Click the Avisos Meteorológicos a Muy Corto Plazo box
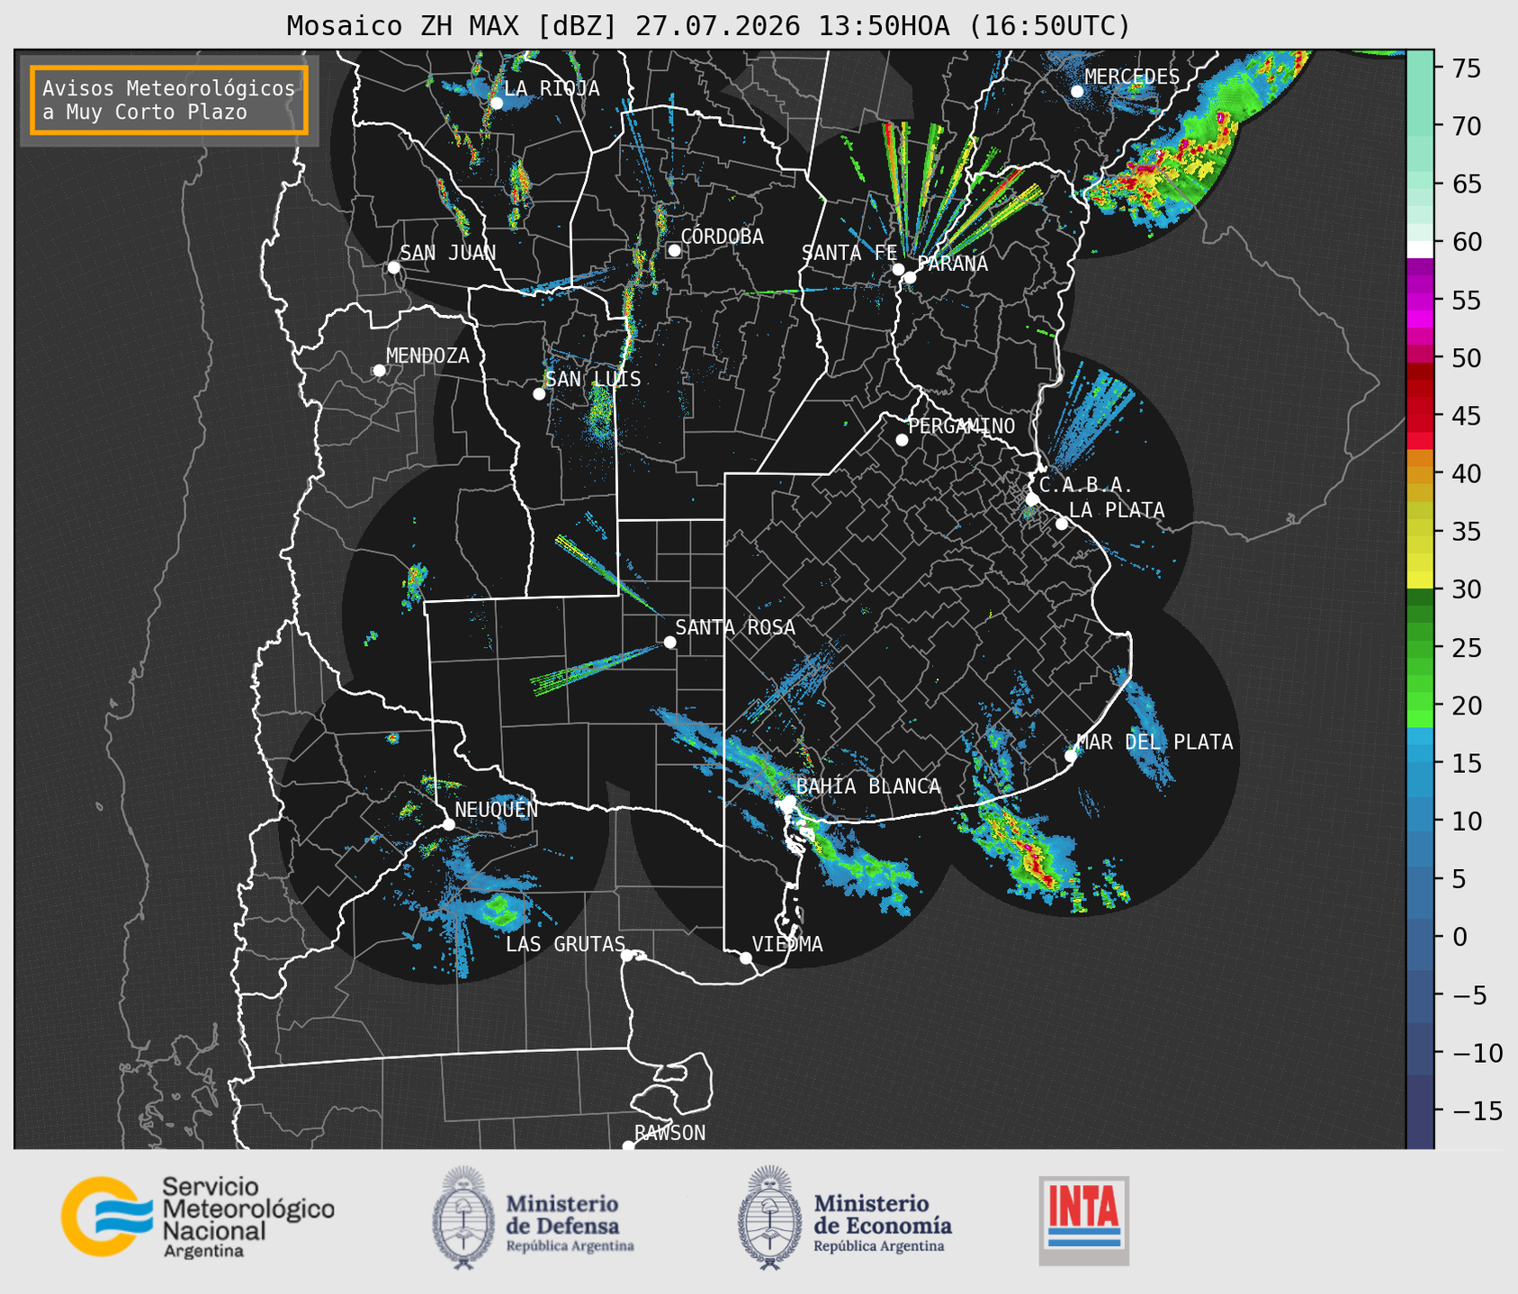This screenshot has width=1518, height=1294. coord(169,100)
